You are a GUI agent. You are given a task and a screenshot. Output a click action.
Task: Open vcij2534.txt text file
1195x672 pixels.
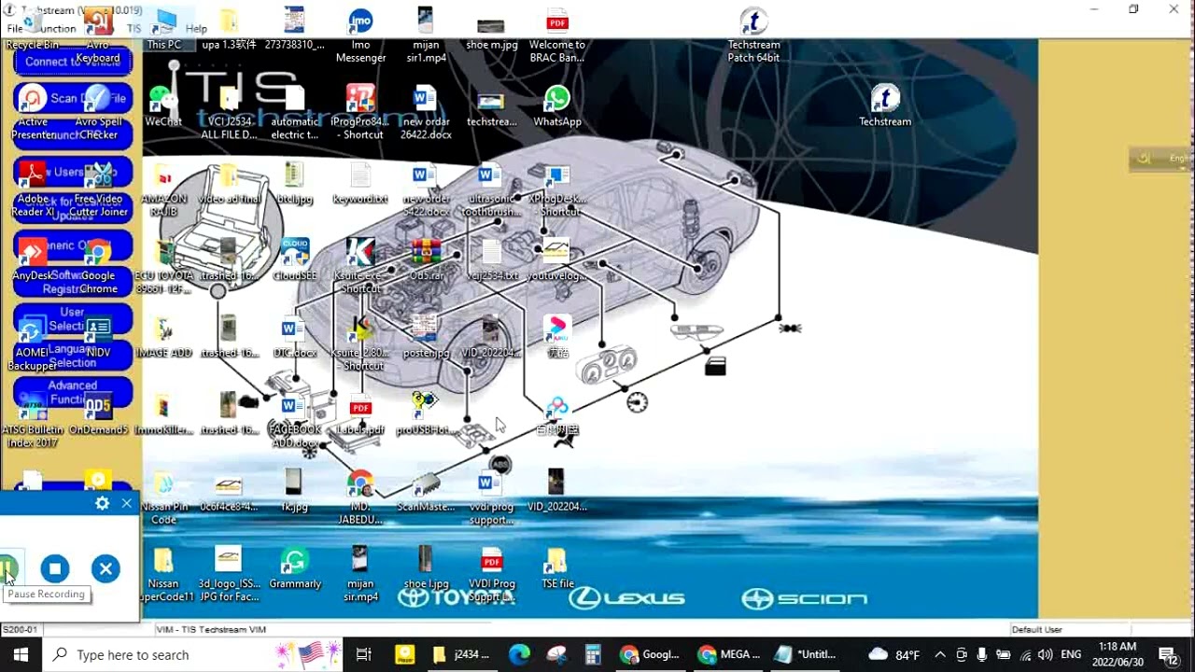coord(491,259)
